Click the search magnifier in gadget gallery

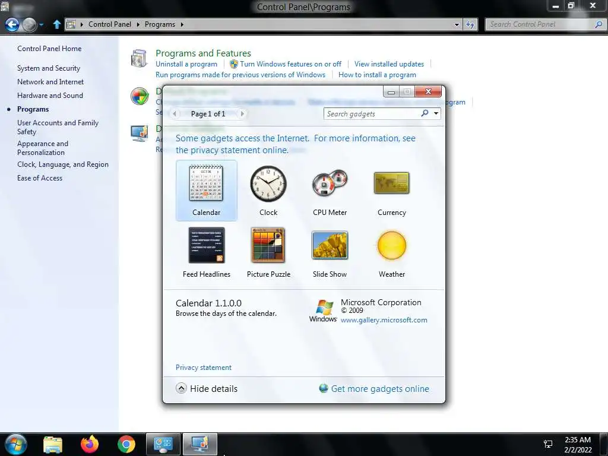pyautogui.click(x=425, y=113)
